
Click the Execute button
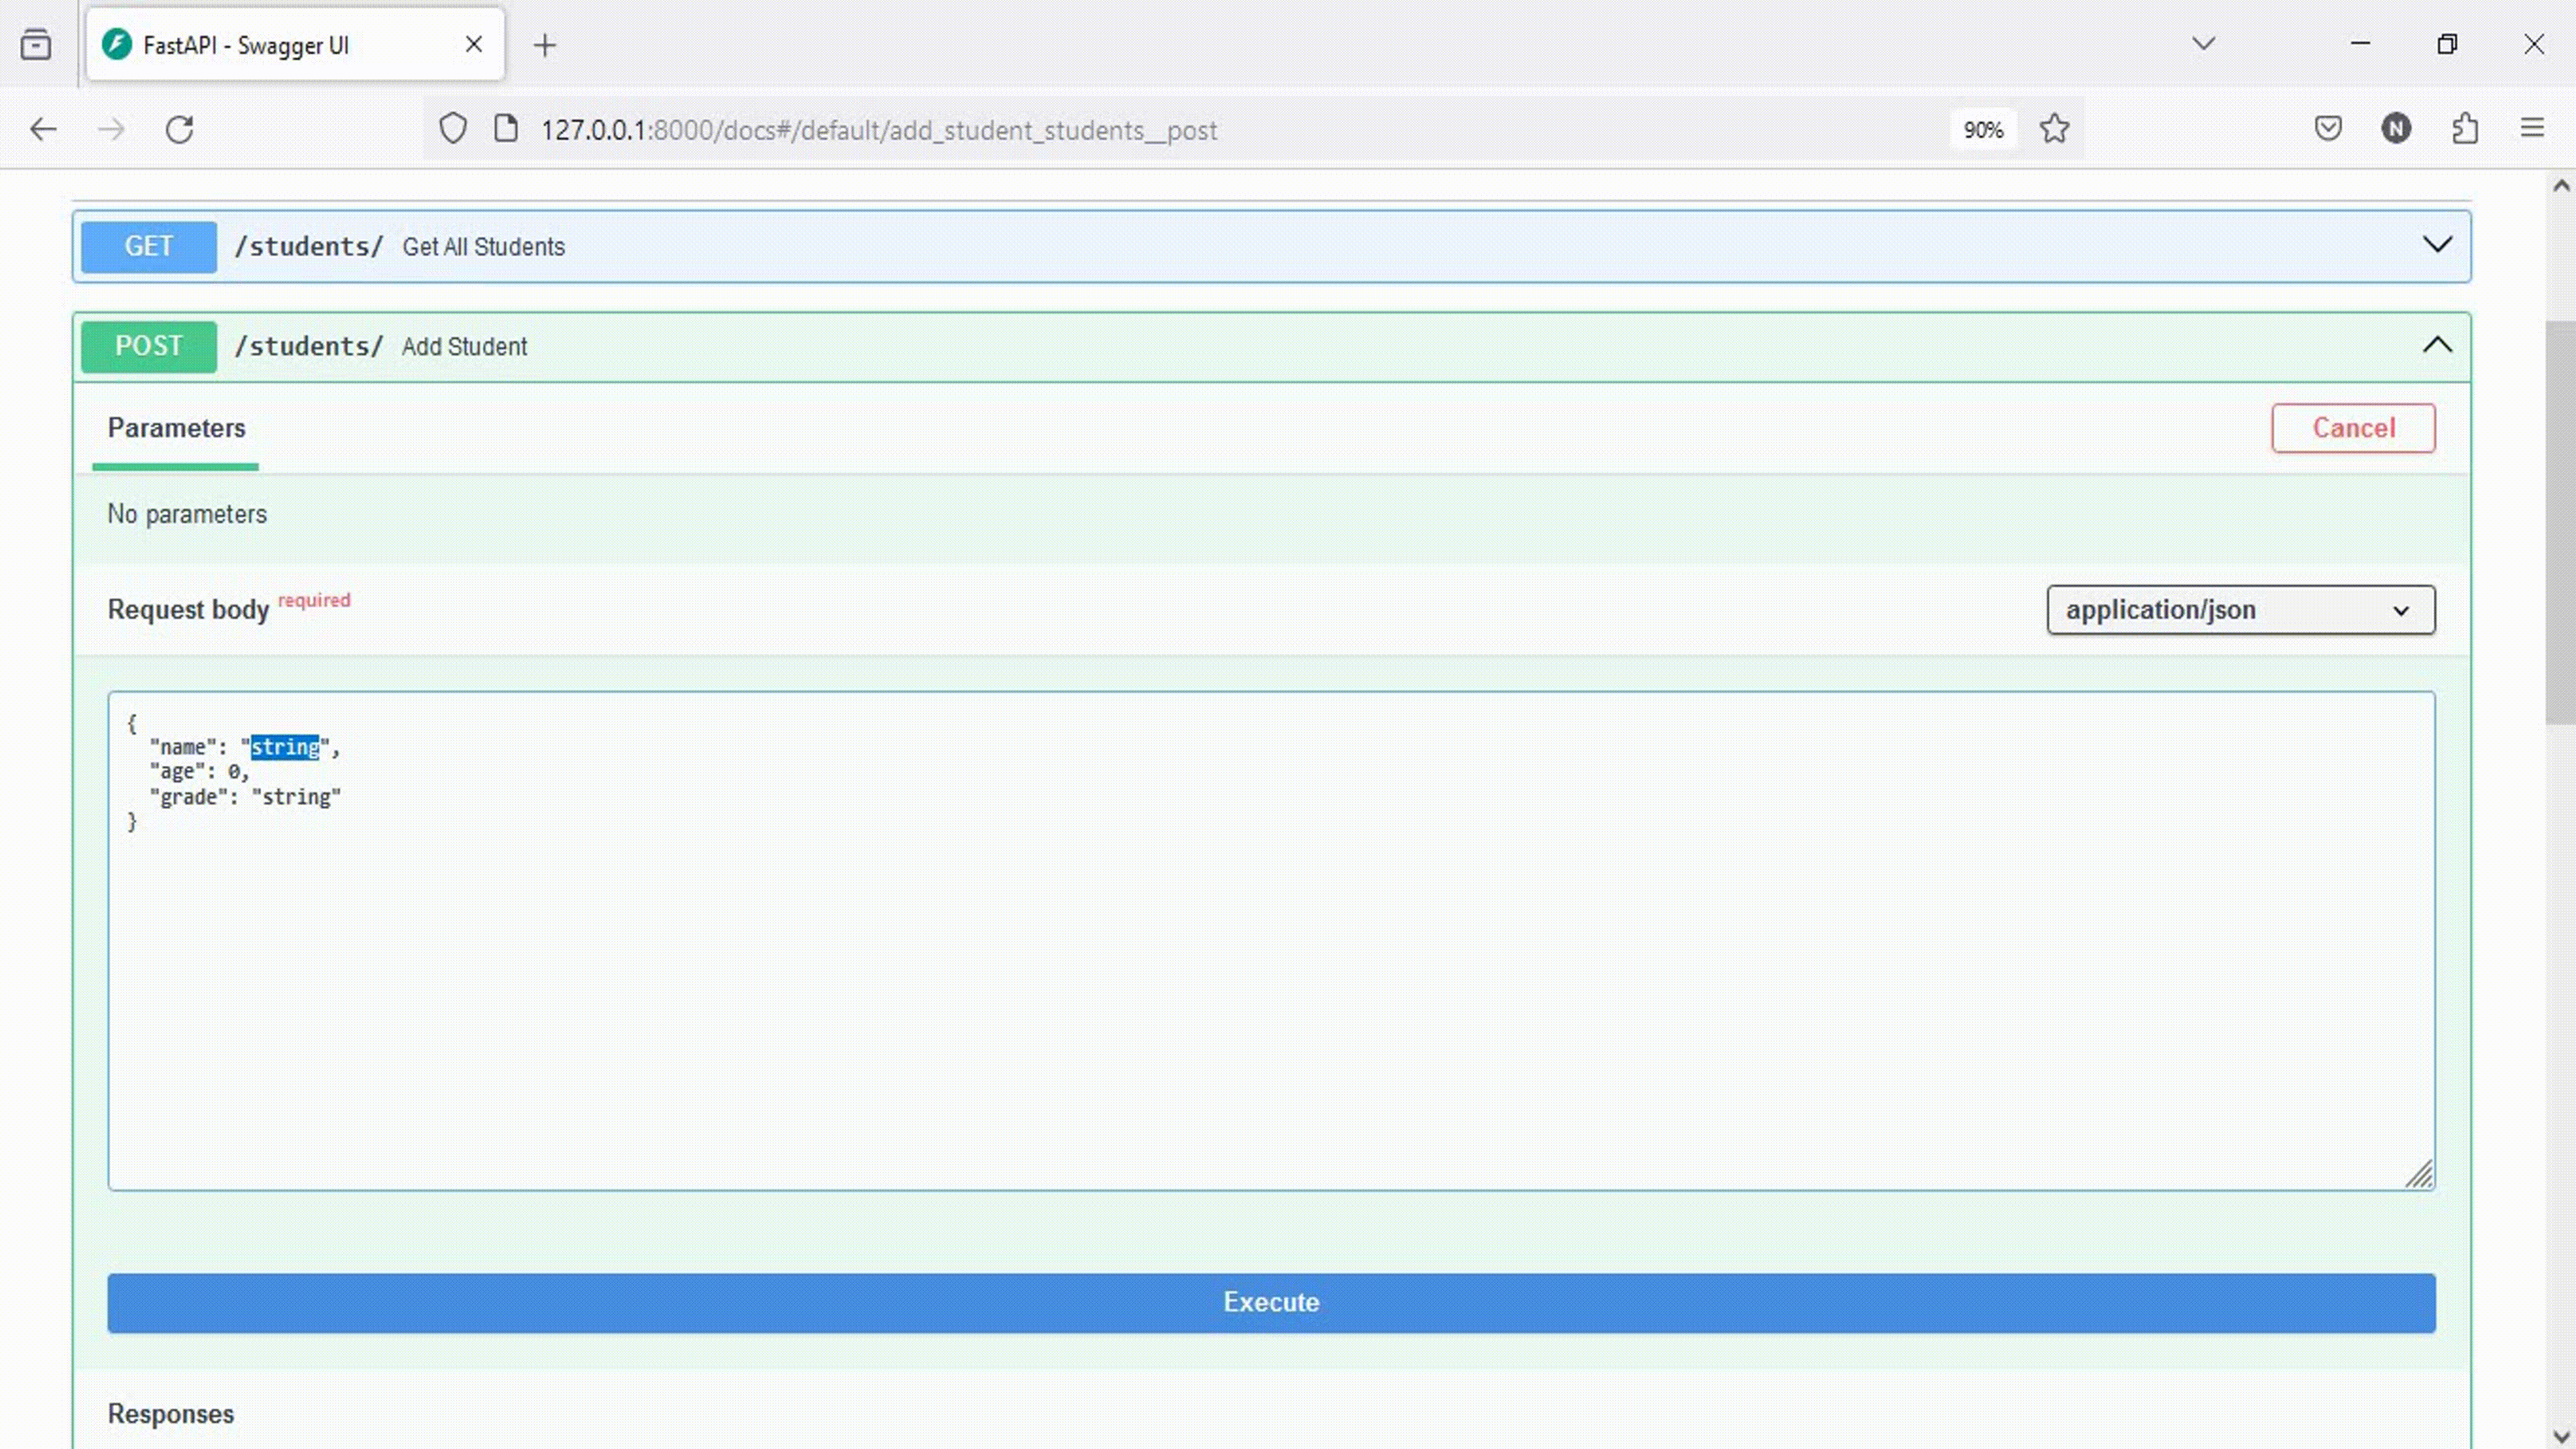(x=1271, y=1302)
